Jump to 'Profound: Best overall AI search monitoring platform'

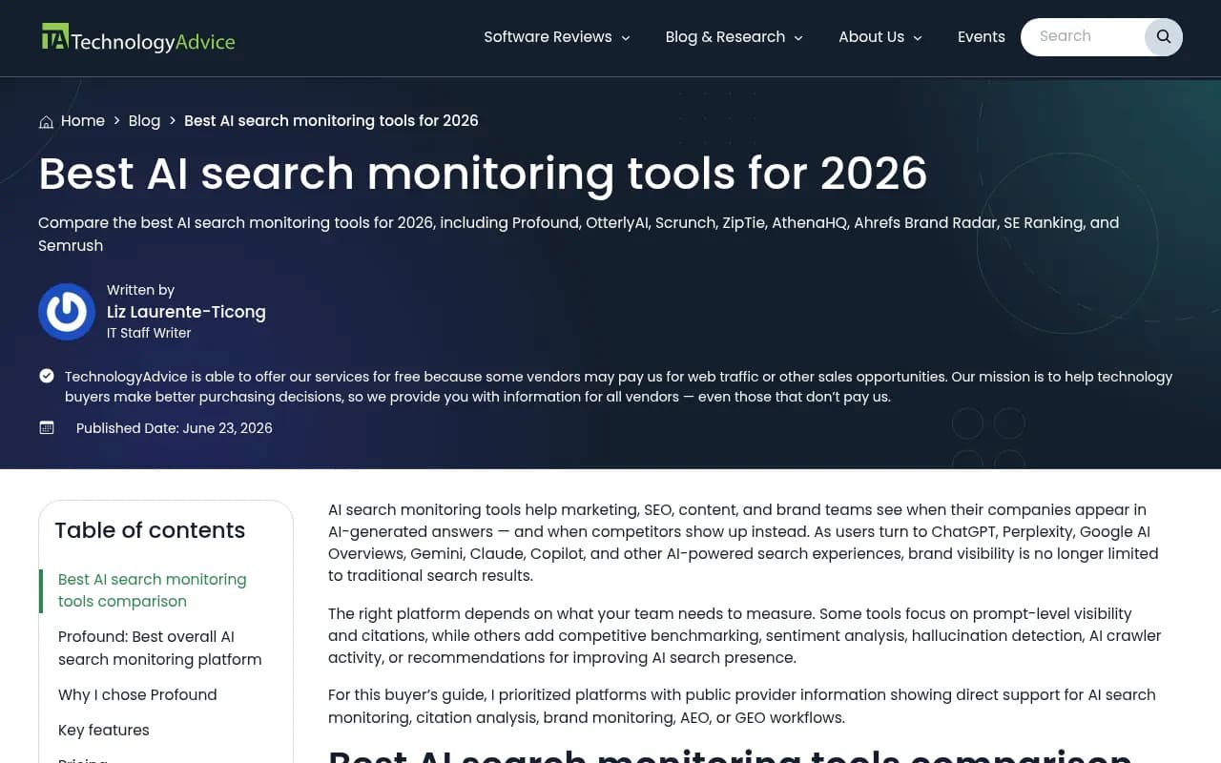click(159, 648)
